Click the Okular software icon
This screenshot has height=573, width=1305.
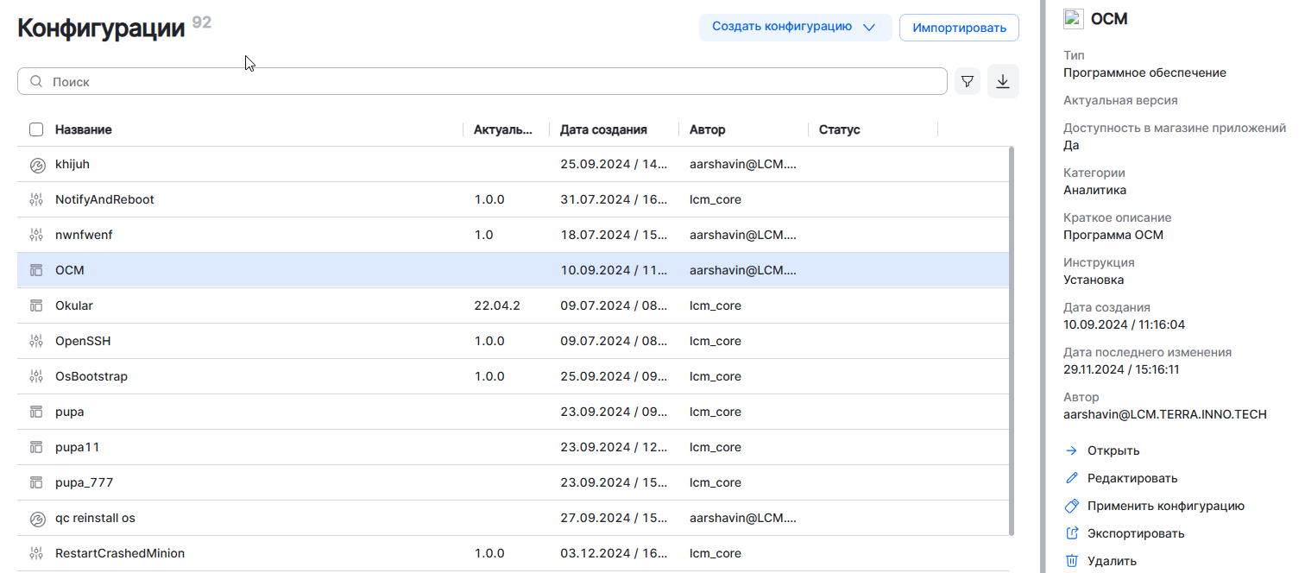(36, 306)
